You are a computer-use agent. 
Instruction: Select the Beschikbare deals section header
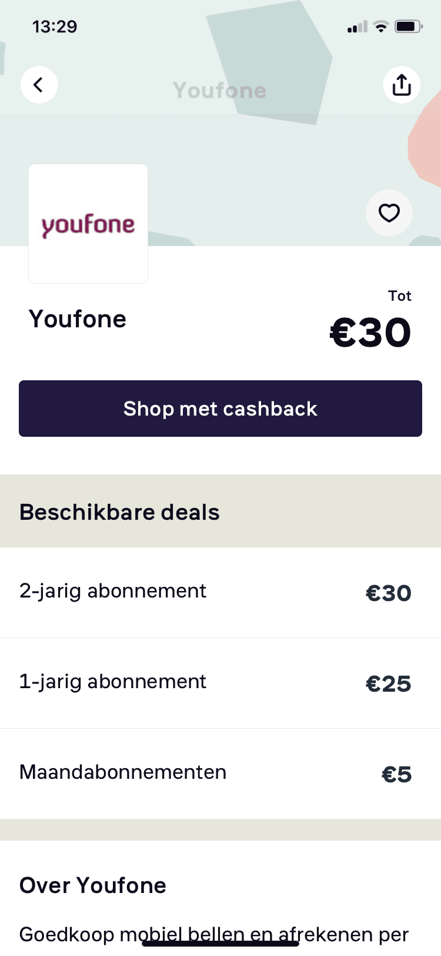tap(119, 512)
